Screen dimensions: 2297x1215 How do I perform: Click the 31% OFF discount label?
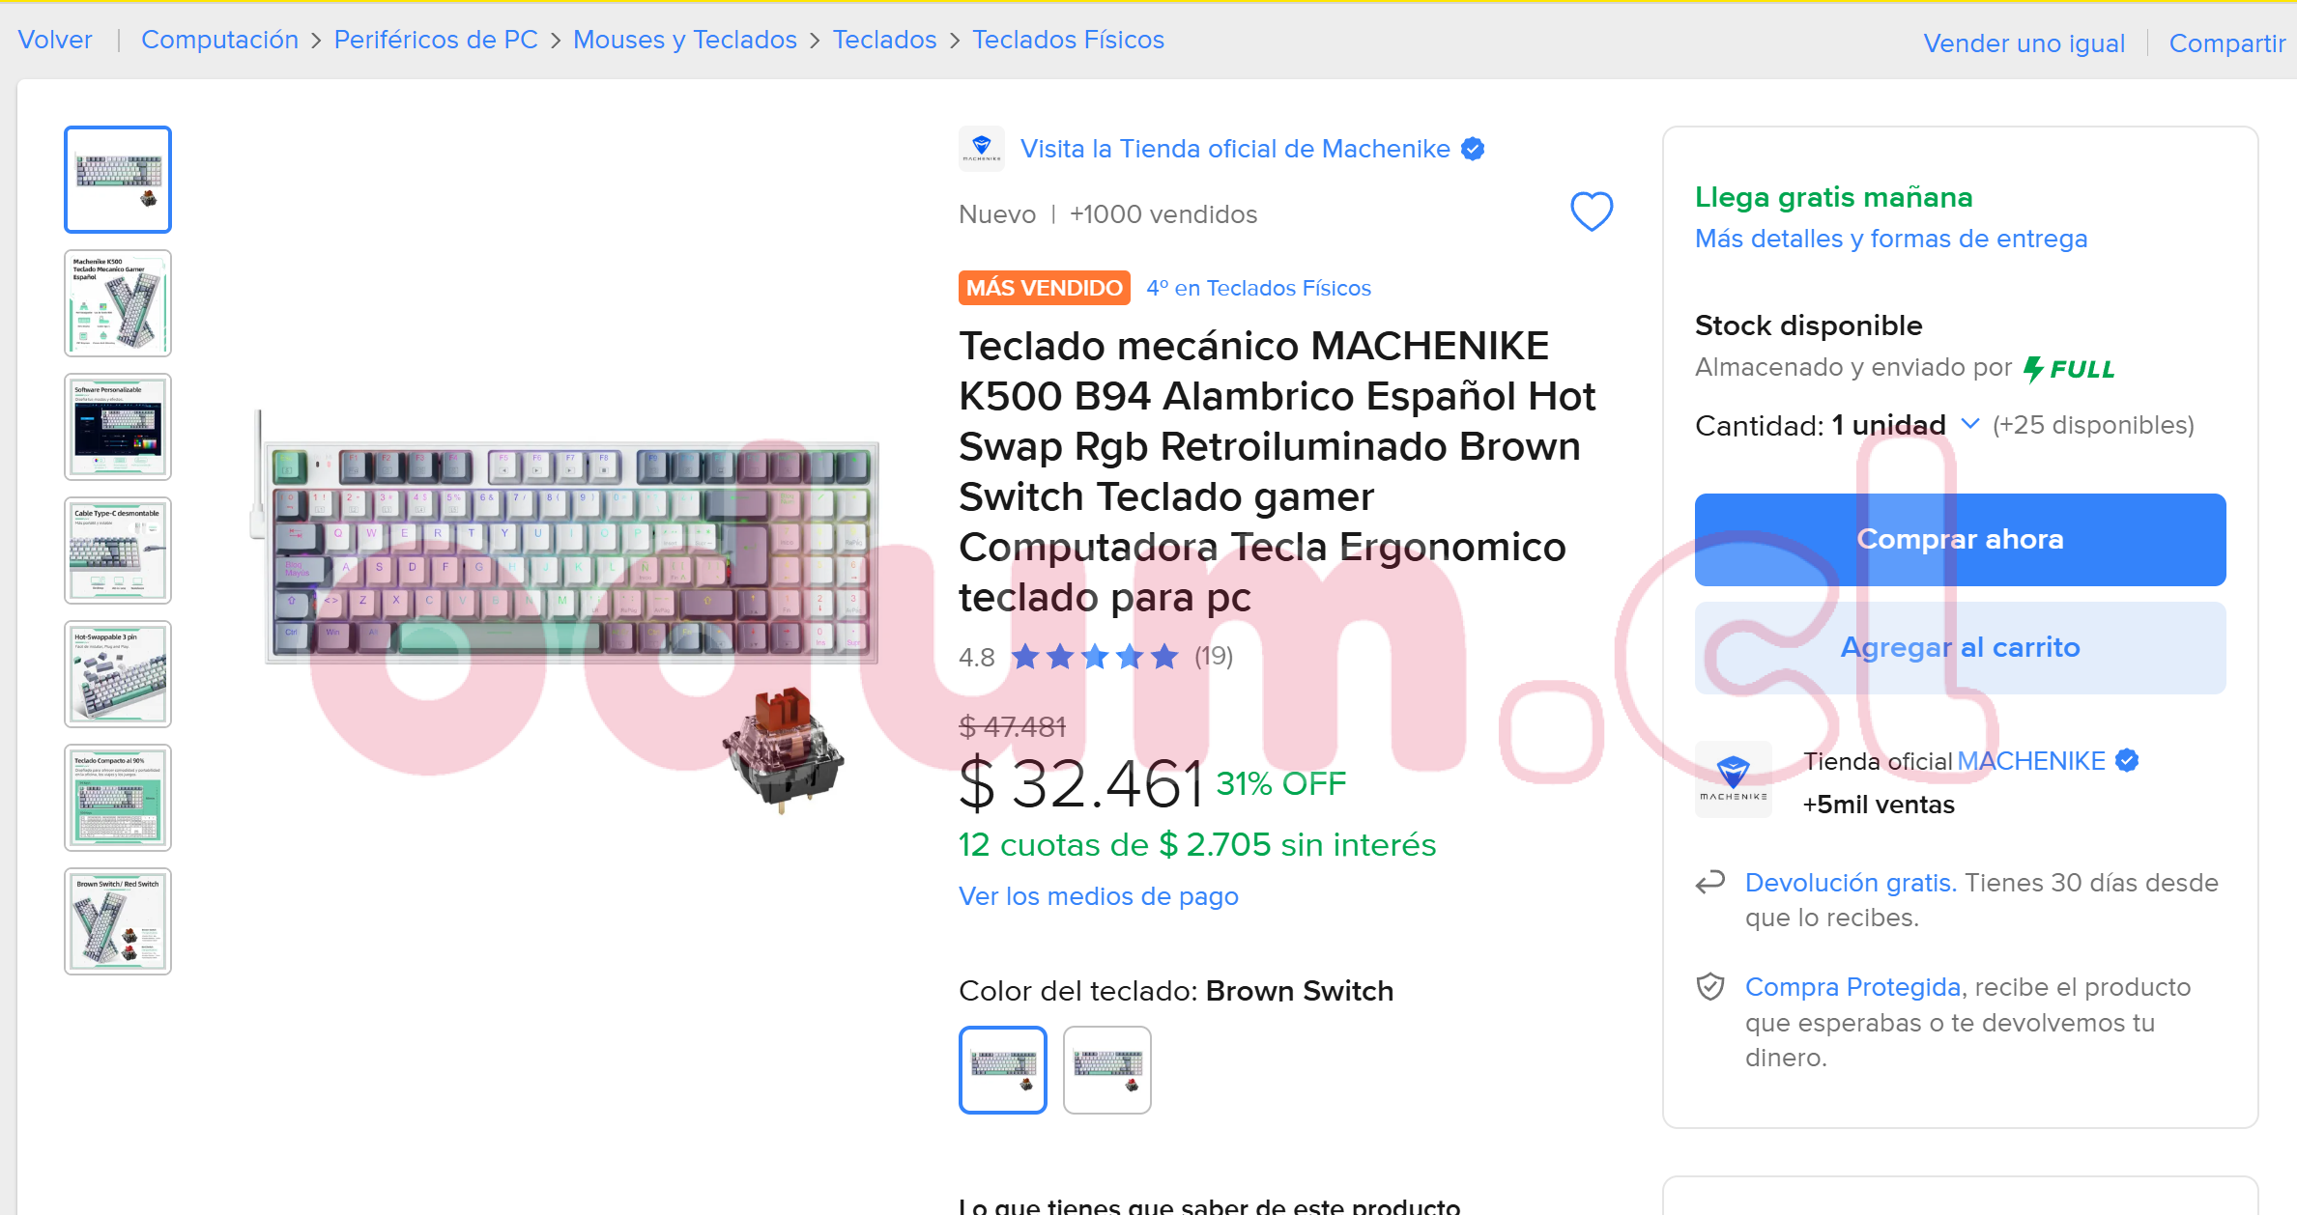(x=1280, y=784)
